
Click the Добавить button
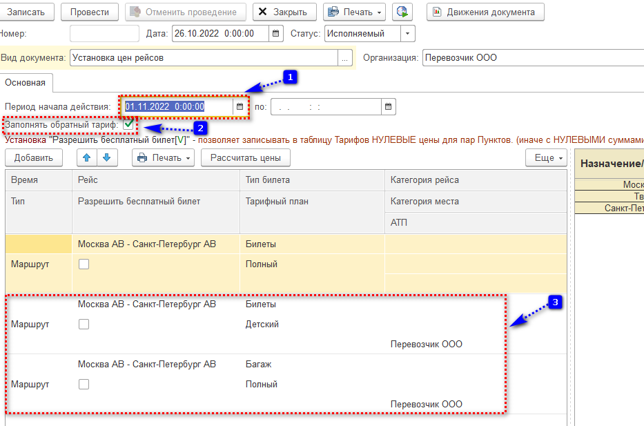(34, 157)
